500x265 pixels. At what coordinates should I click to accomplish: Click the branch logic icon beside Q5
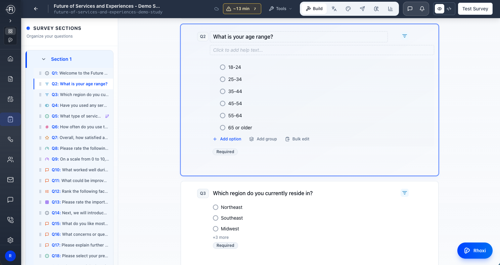(107, 116)
